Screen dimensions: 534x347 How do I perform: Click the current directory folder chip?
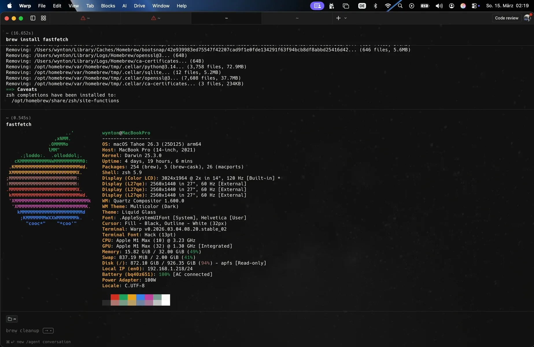[12, 319]
